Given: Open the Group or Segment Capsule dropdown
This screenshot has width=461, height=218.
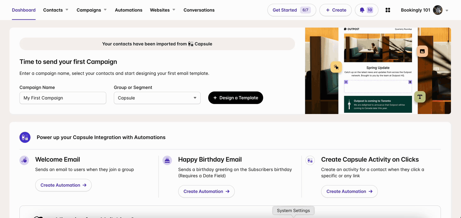Looking at the screenshot, I should click(x=157, y=98).
